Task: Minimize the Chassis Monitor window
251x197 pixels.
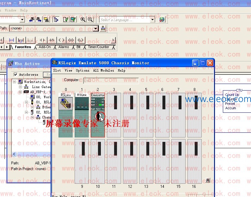Action: [195, 63]
